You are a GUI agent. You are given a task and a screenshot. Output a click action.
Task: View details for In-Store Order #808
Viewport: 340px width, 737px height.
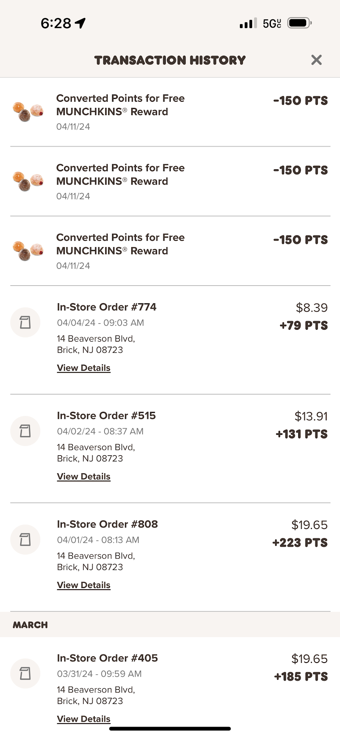84,585
